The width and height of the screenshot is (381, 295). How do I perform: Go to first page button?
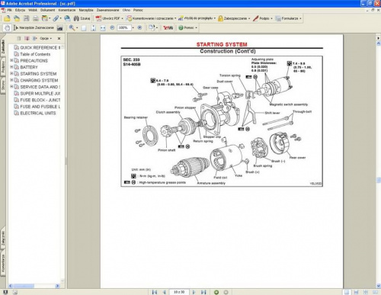click(155, 292)
